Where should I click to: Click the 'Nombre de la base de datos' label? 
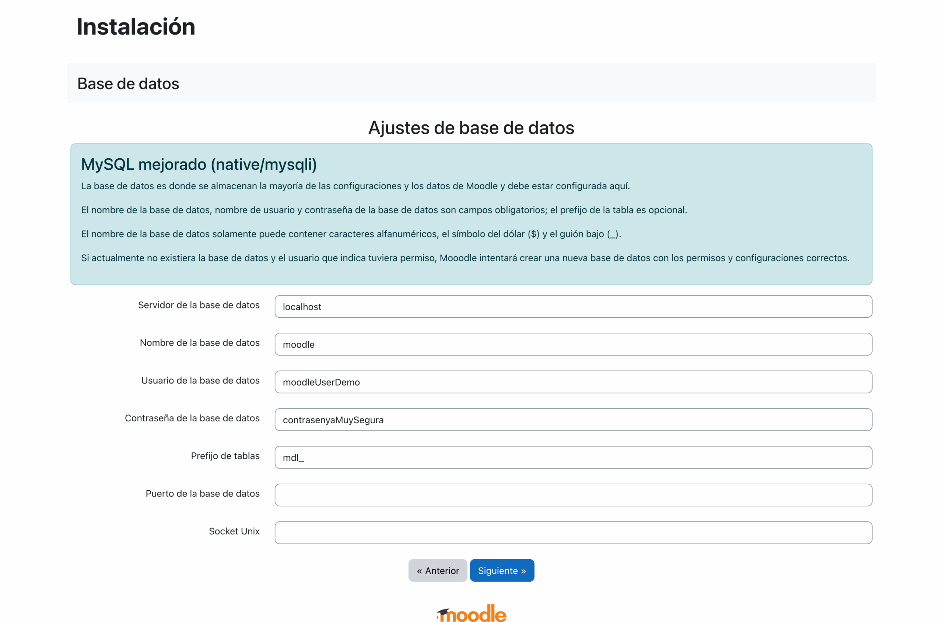coord(200,342)
